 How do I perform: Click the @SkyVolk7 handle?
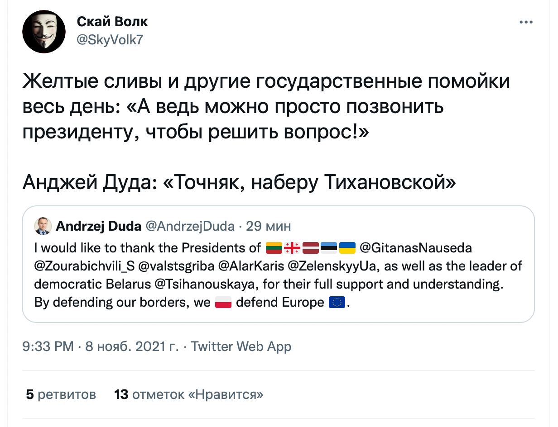point(111,39)
